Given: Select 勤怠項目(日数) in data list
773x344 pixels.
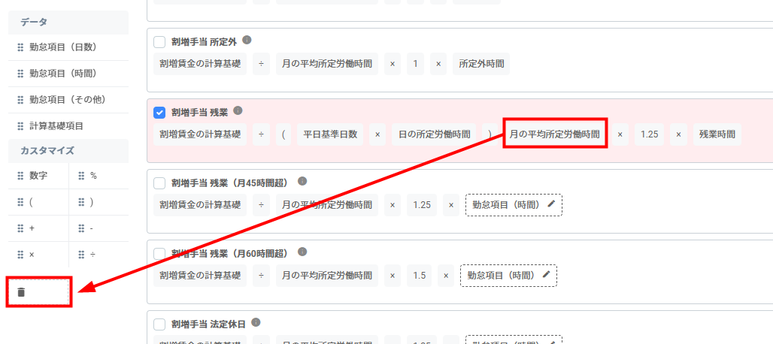Looking at the screenshot, I should pos(68,48).
